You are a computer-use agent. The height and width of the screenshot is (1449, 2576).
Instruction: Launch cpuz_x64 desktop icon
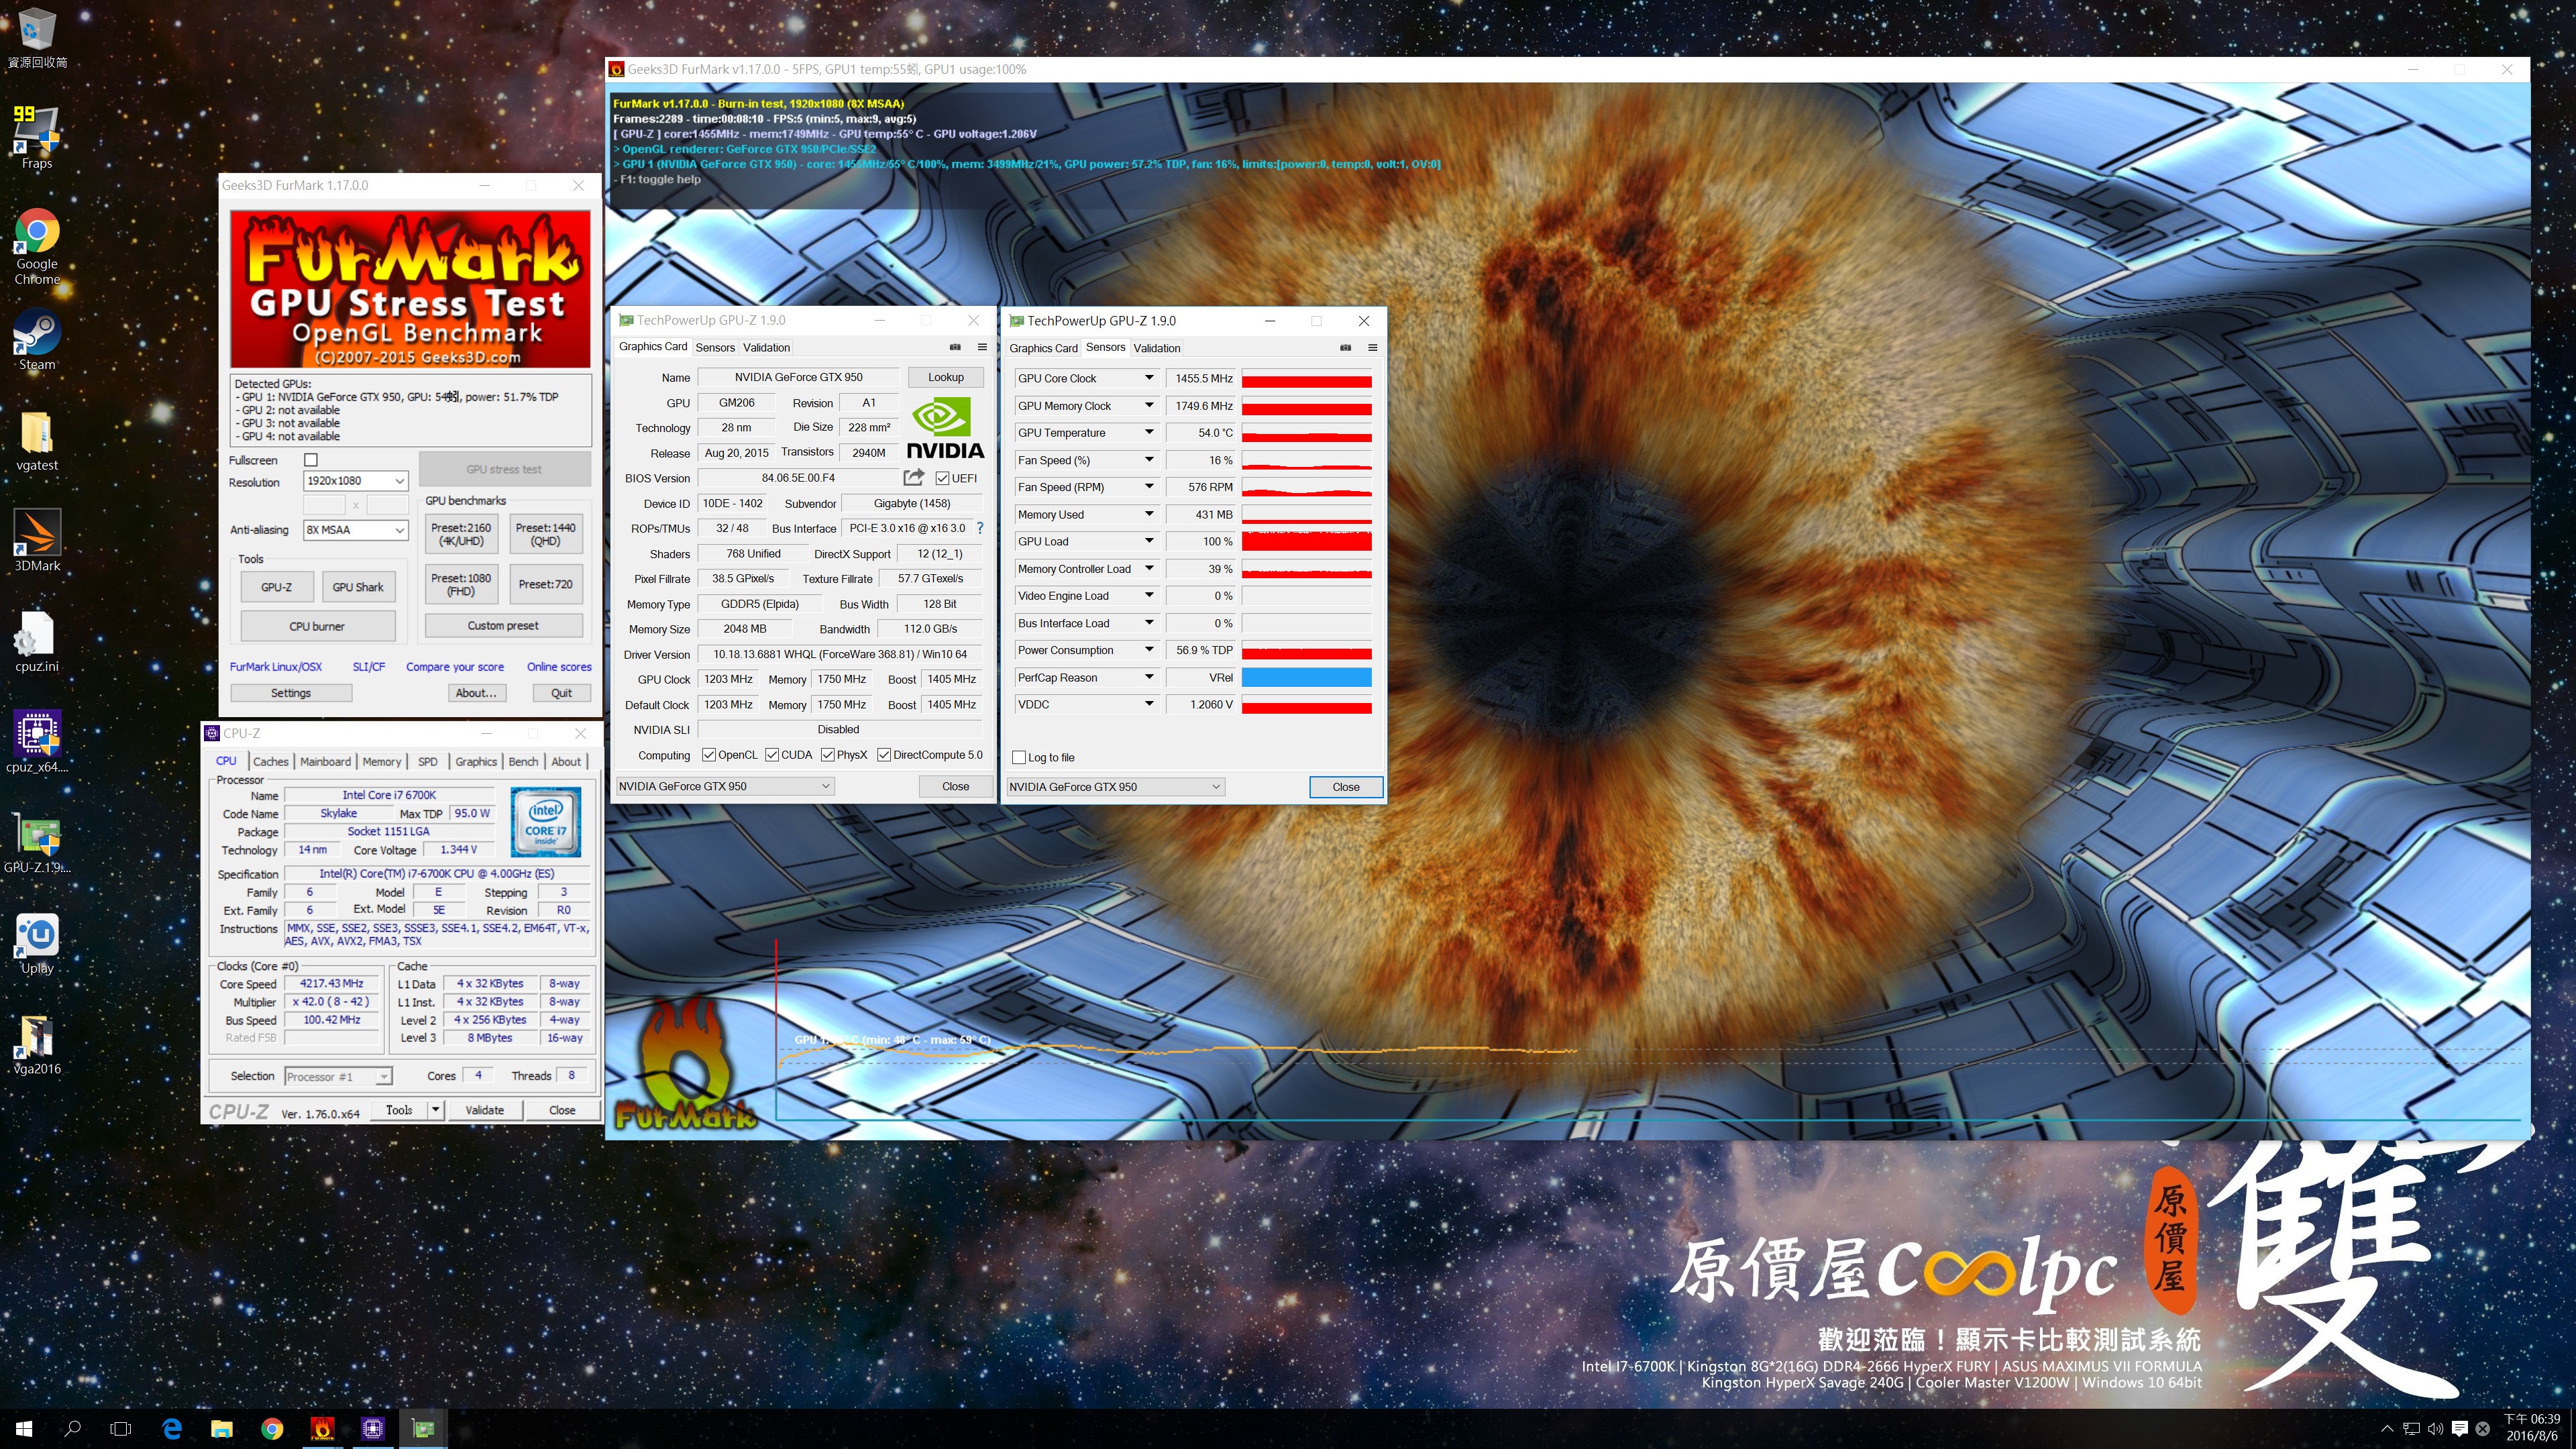[x=37, y=742]
